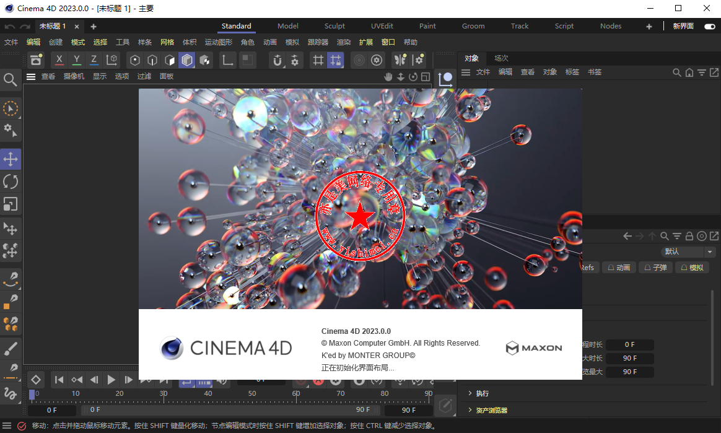Select the Scale tool
The width and height of the screenshot is (721, 433).
tap(11, 204)
